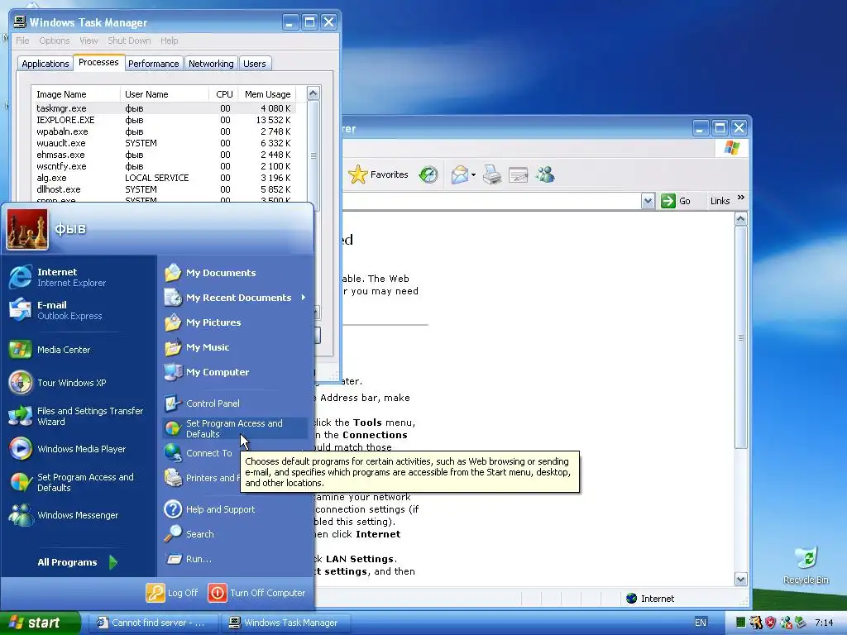Open My Pictures folder
Image resolution: width=847 pixels, height=635 pixels.
[x=203, y=322]
